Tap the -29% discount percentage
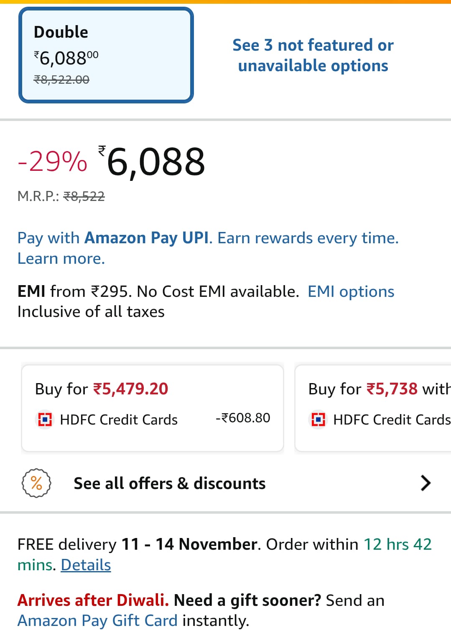The width and height of the screenshot is (451, 641). click(53, 162)
